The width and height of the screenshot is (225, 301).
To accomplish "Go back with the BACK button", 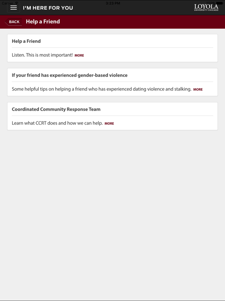I will [x=13, y=22].
